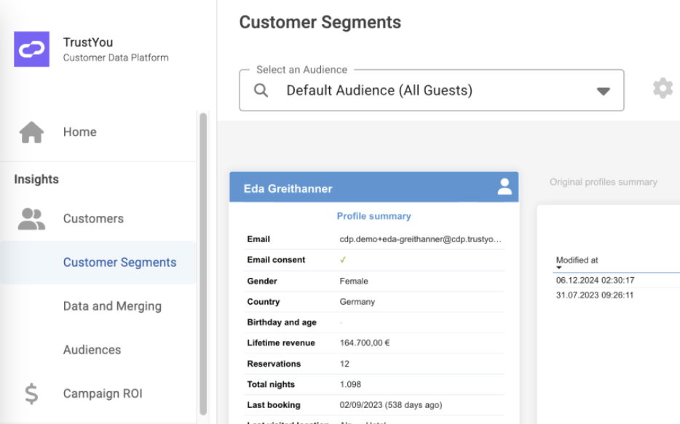This screenshot has height=424, width=680.
Task: Click the TrustYou logo icon
Action: tap(32, 49)
